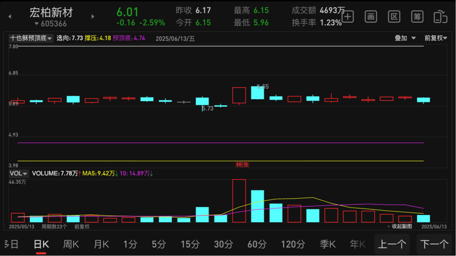
Task: Add stock to watchlist plus icon
Action: pos(348,16)
